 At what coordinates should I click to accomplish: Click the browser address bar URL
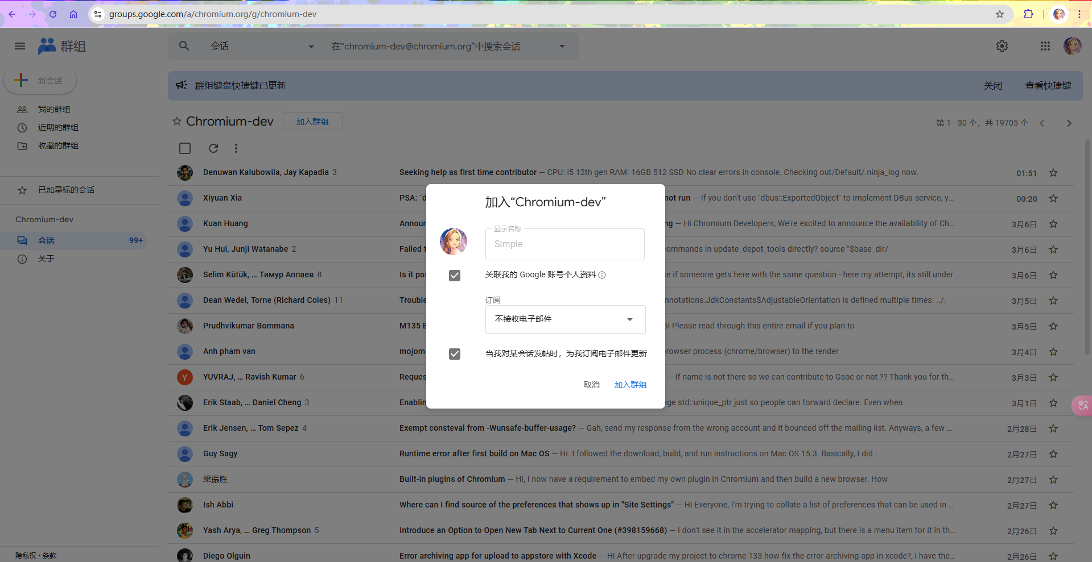(213, 14)
